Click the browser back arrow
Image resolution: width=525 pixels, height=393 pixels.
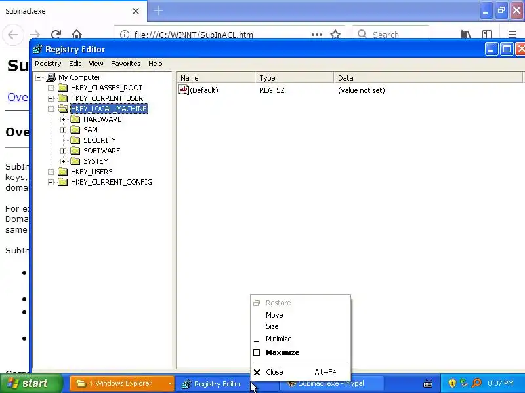point(13,35)
